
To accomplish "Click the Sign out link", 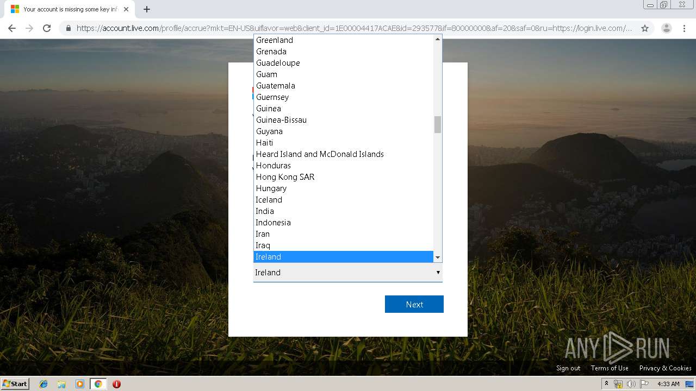I will point(568,368).
